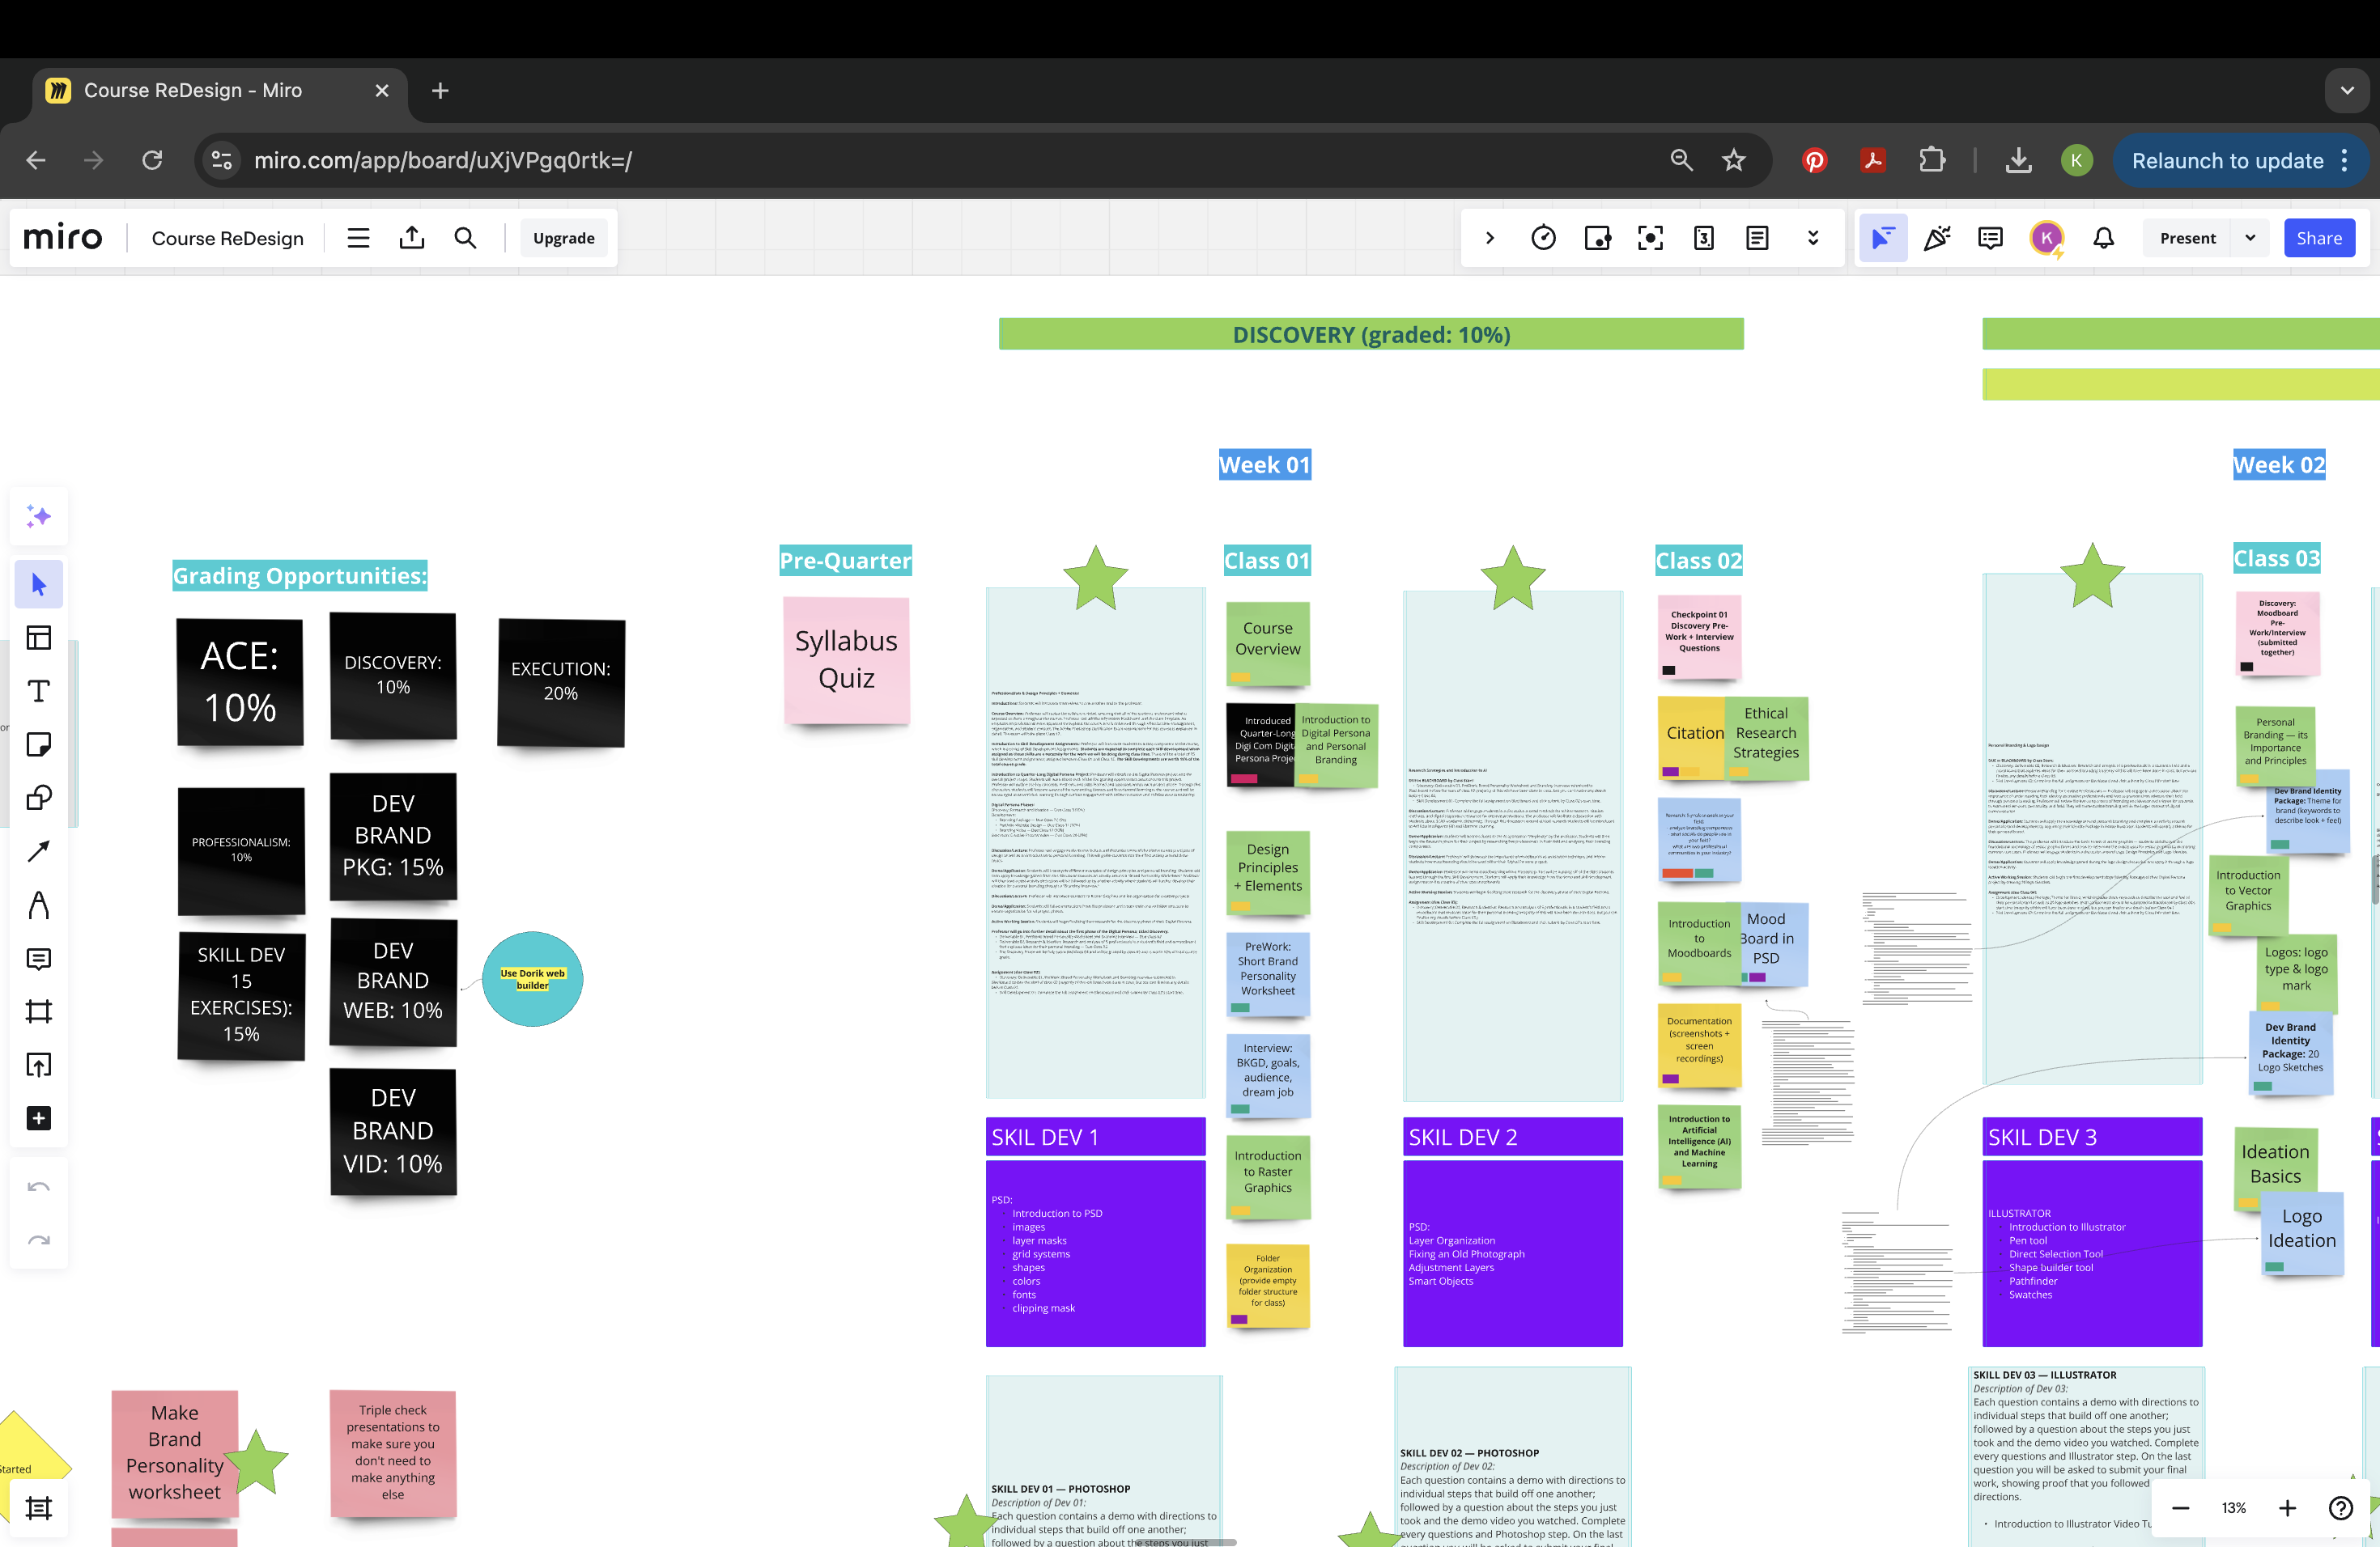The height and width of the screenshot is (1547, 2380).
Task: Click the notifications bell icon
Action: coord(2104,238)
